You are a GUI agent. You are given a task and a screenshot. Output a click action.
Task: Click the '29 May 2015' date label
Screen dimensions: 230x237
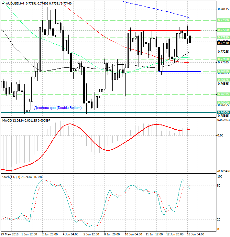[x=10, y=234]
